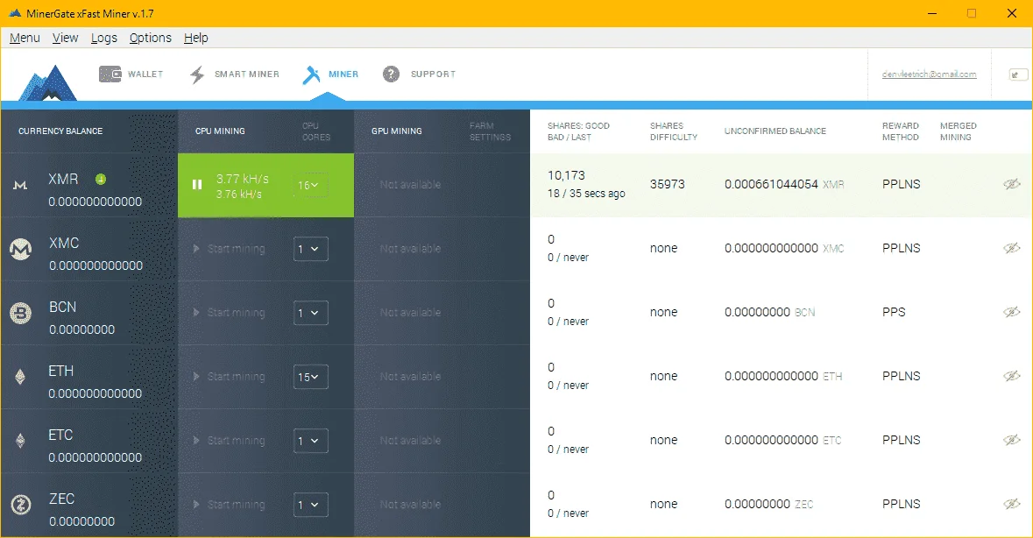Switch to the Support tab
1033x538 pixels.
click(x=419, y=74)
